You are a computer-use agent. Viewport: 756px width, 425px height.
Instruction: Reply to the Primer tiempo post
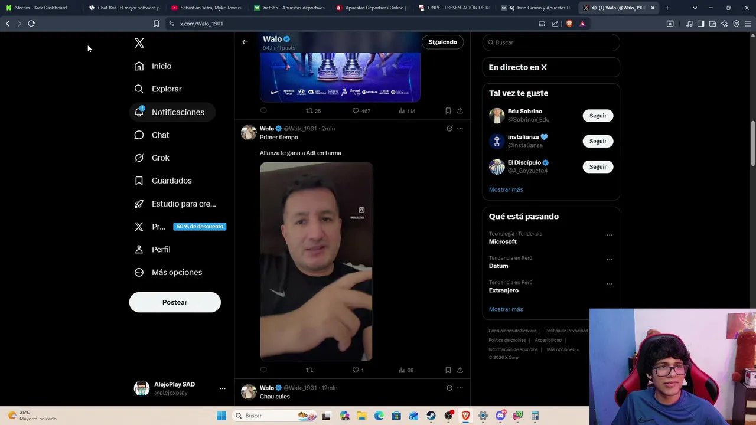click(263, 370)
